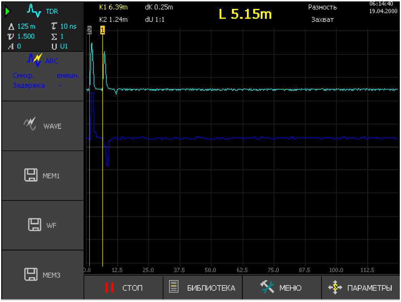The width and height of the screenshot is (401, 302).
Task: Click the Задержка delay label
Action: 29,85
